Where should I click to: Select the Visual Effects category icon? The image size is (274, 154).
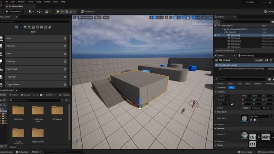point(37,27)
